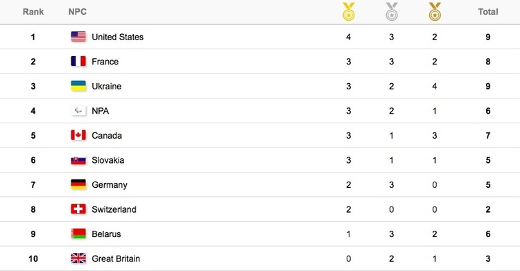Viewport: 520px width, 271px height.
Task: Select the Great Britain country name
Action: coord(116,259)
